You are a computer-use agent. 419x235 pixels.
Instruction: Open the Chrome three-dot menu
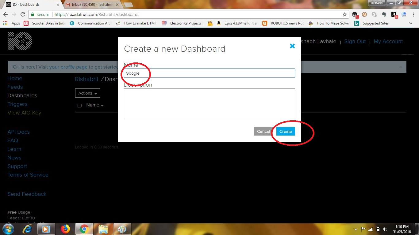click(413, 14)
